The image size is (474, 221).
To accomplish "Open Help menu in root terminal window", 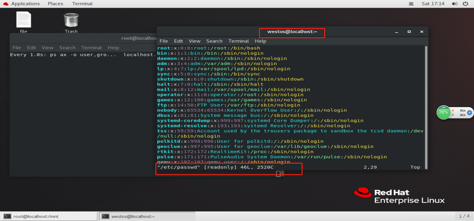I will [113, 48].
